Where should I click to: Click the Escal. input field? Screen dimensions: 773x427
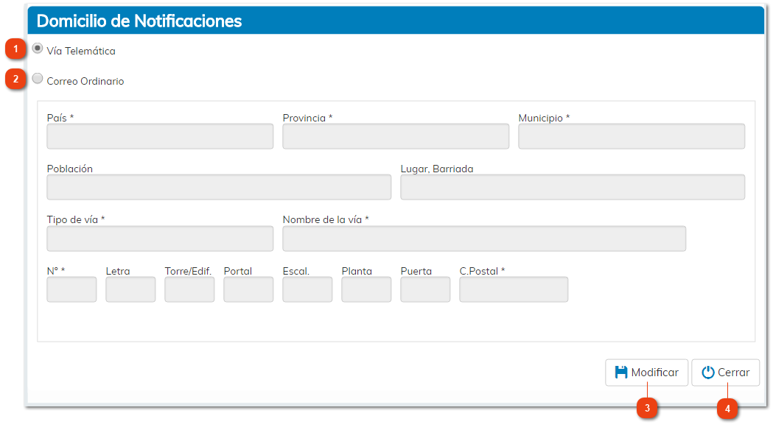307,289
